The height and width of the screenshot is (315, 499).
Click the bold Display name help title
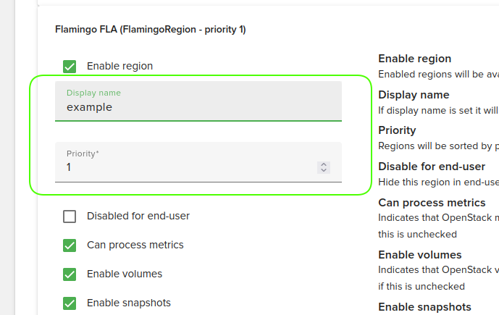coord(414,95)
